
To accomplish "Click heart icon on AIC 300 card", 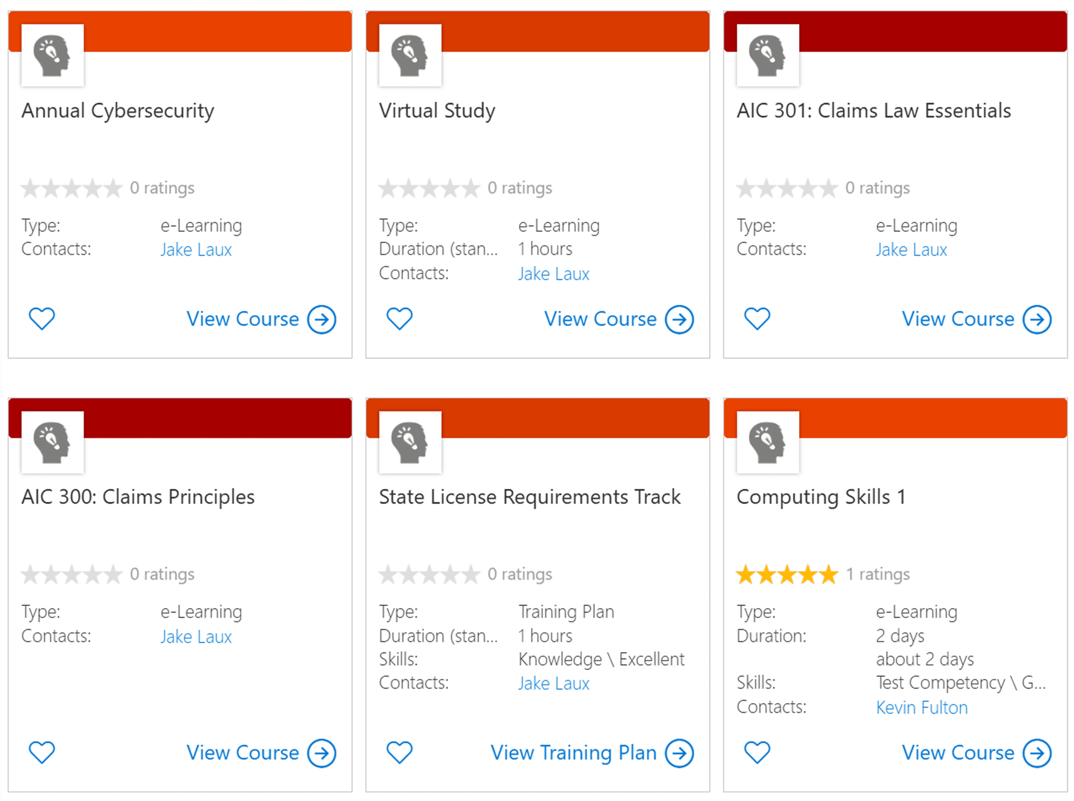I will click(42, 752).
